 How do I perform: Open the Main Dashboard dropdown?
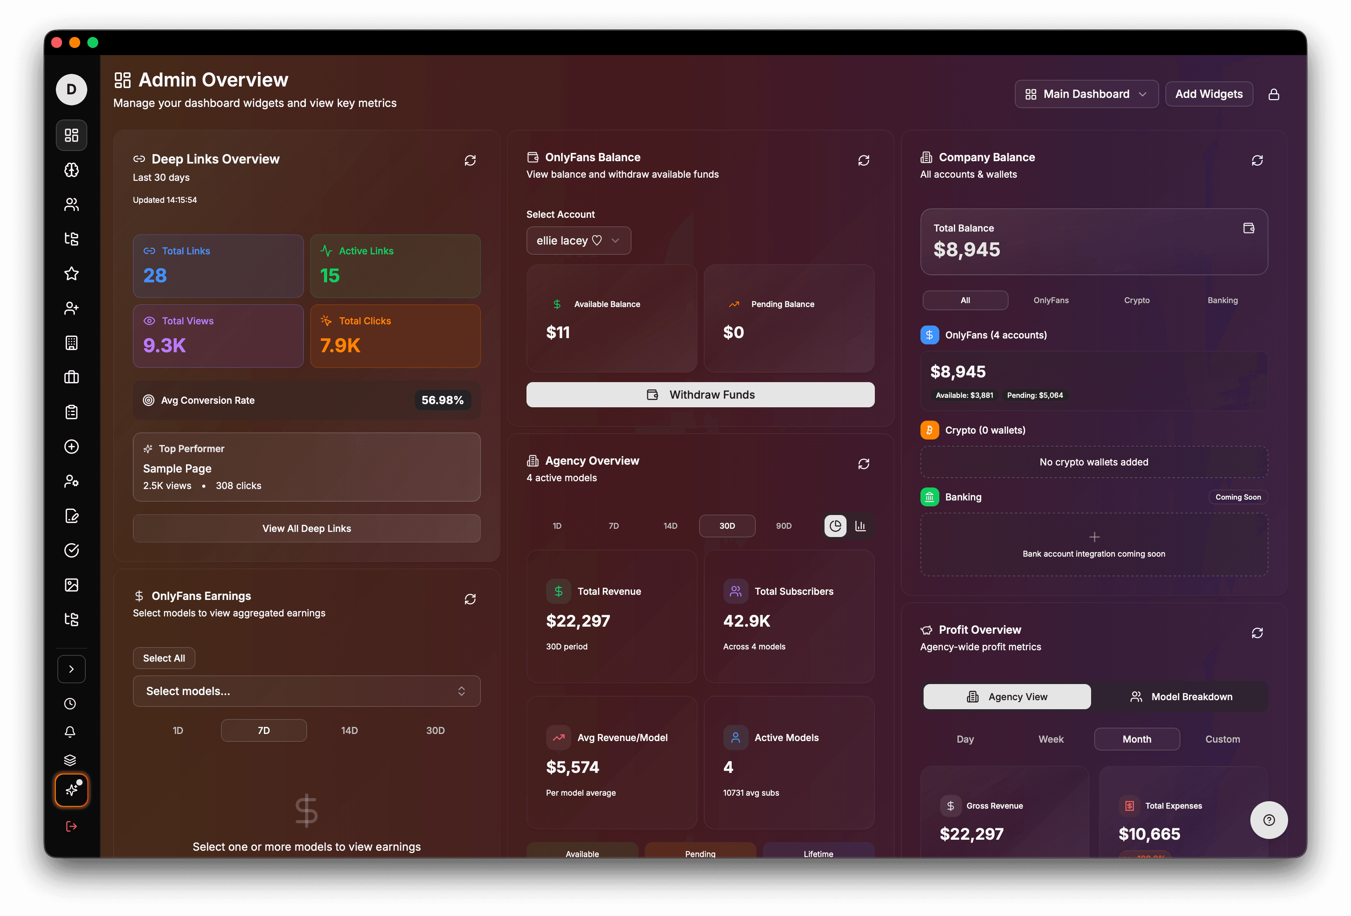pos(1085,94)
